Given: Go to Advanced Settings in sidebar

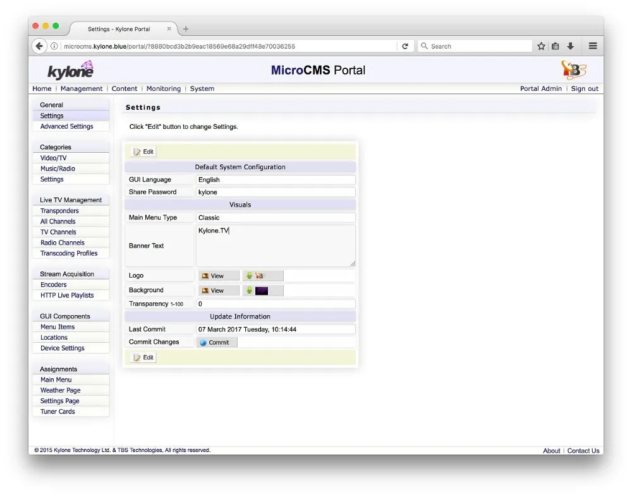Looking at the screenshot, I should (66, 126).
